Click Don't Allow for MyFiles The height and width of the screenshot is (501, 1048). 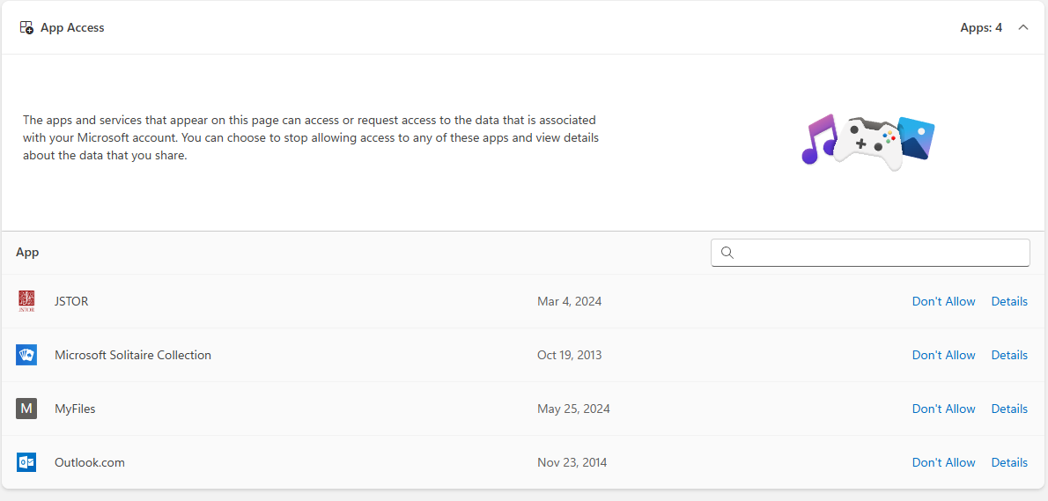[943, 409]
